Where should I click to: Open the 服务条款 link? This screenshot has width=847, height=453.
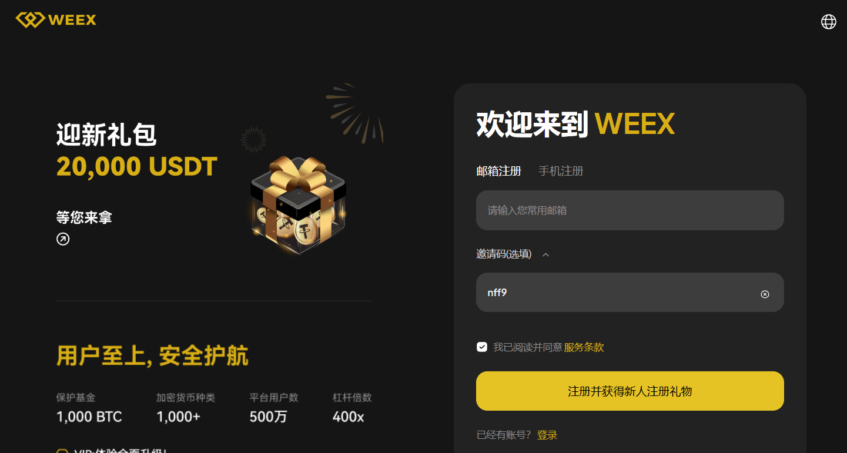(x=584, y=347)
